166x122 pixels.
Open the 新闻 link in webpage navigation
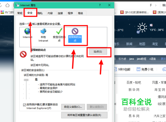pyautogui.click(x=129, y=44)
